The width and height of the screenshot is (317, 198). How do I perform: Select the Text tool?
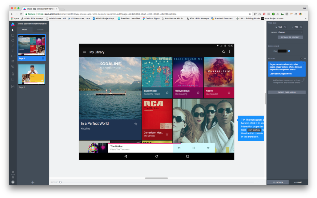[13, 51]
